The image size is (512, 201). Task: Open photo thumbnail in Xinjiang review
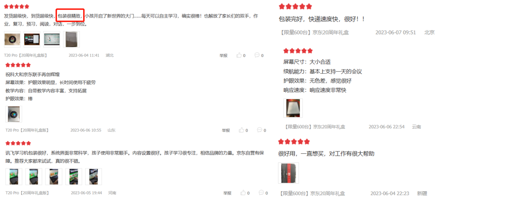pyautogui.click(x=288, y=173)
